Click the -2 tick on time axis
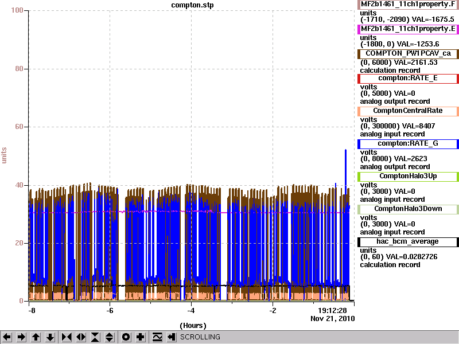The width and height of the screenshot is (459, 344). pos(273,310)
